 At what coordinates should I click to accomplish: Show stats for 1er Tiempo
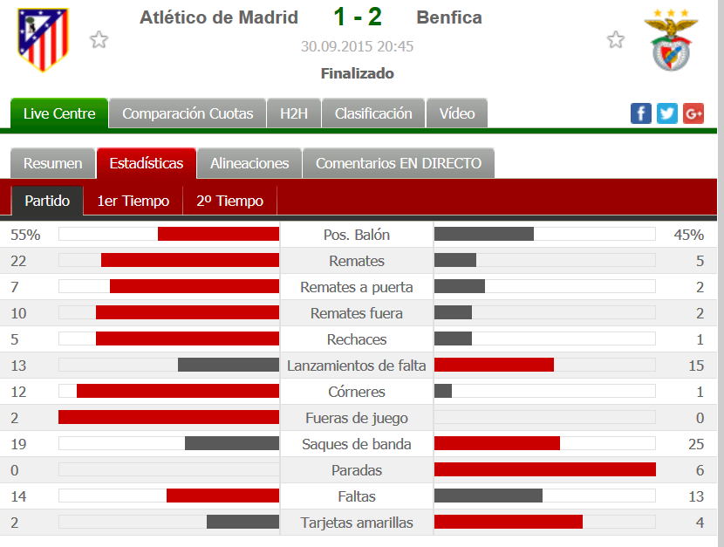point(133,201)
